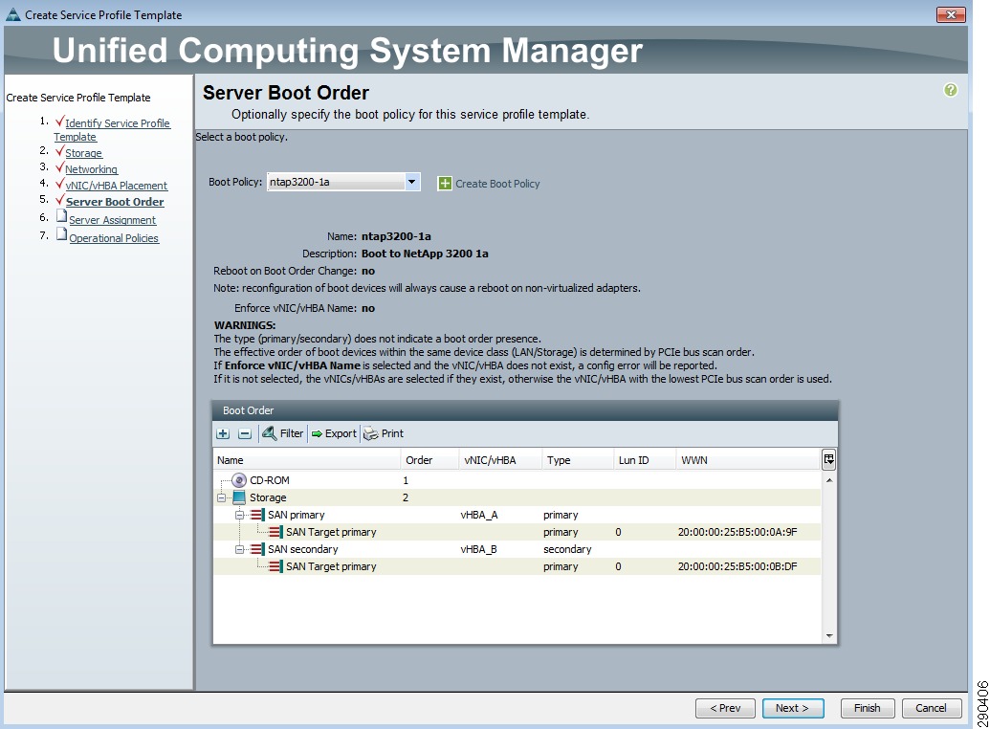Click the CD-ROM disc icon
990x729 pixels.
(239, 480)
